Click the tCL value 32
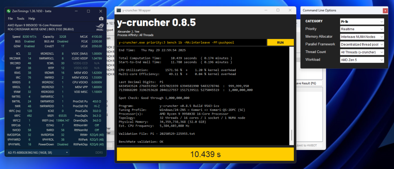Screen dimensions: 394x169 [x=30, y=54]
